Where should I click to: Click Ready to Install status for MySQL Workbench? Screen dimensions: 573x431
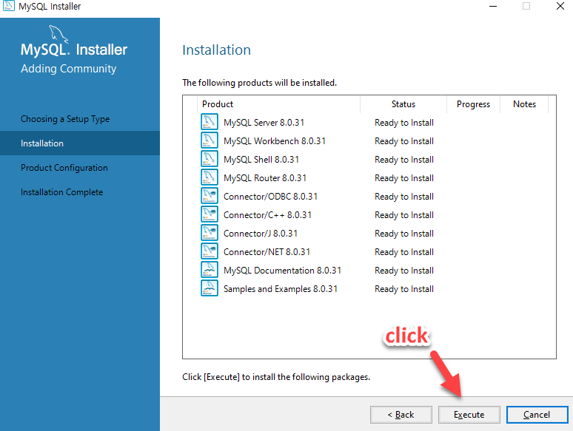(404, 141)
